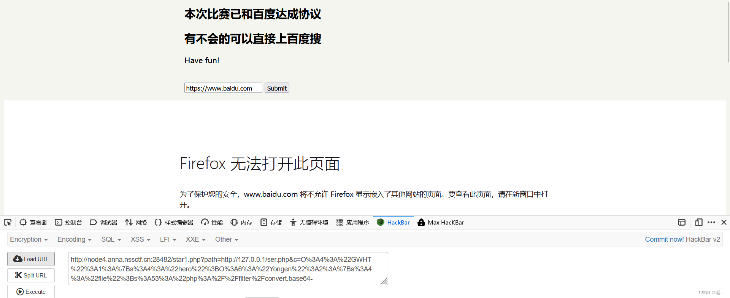Expand the LFI dropdown
730x298 pixels.
(x=168, y=239)
